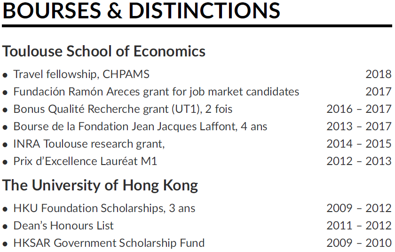Viewport: 395px width, 252px height.
Task: Click the BOURSES & DISTINCTIONS heading
Action: point(142,10)
